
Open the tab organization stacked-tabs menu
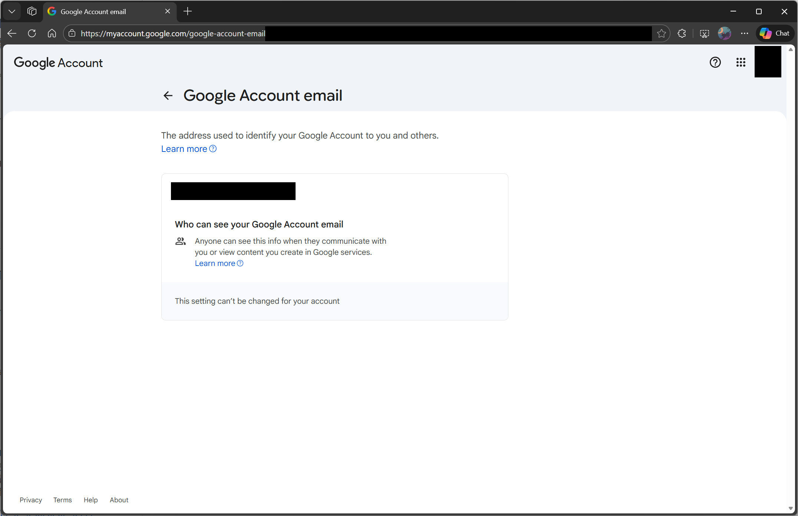point(32,11)
